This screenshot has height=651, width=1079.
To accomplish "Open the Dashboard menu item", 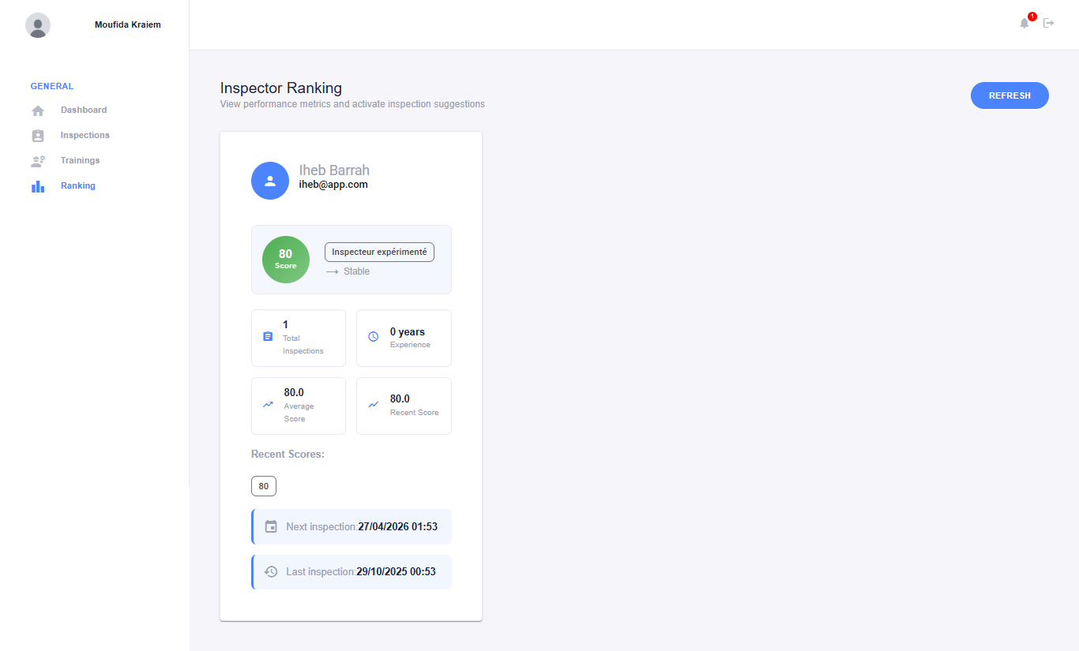I will pos(84,110).
